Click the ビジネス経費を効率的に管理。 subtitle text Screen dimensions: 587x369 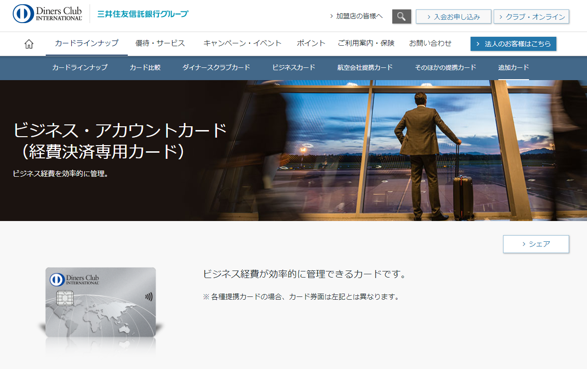pyautogui.click(x=61, y=173)
